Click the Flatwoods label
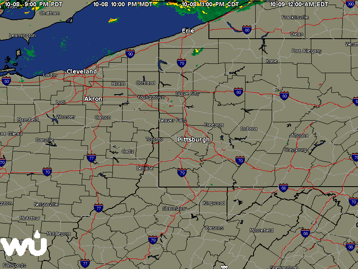The height and width of the screenshot is (269, 358). 14,265
